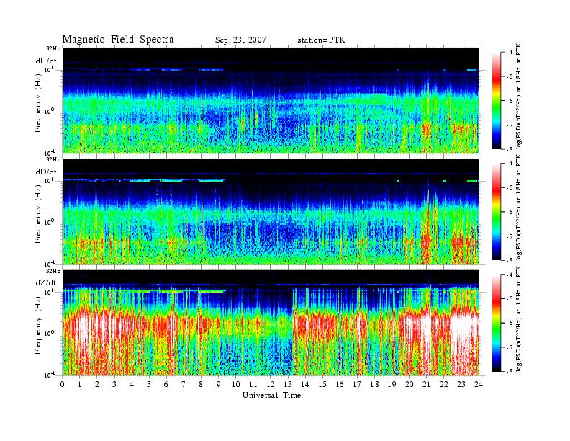Image resolution: width=570 pixels, height=441 pixels.
Task: Click the '11' tick on the Universal Time axis
Action: click(x=253, y=384)
